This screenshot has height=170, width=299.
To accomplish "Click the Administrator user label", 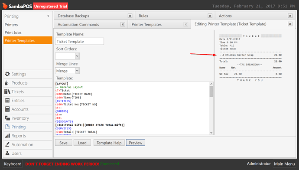I will [x=259, y=163].
